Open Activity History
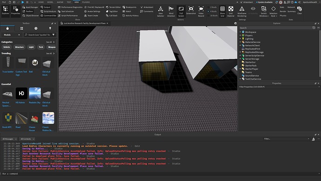321x181 pixels. 130,15
